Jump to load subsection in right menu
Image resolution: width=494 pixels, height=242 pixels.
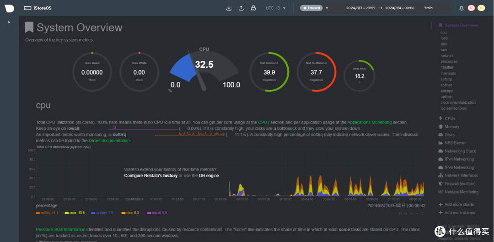444,38
